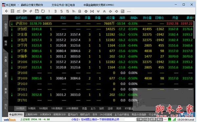Viewport: 197px width, 122px height.
Task: Click the 股票 status bar button
Action: [x=153, y=119]
